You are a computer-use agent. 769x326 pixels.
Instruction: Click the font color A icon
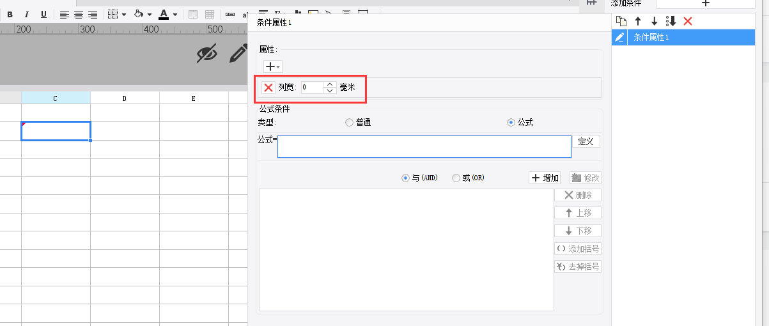pos(164,14)
